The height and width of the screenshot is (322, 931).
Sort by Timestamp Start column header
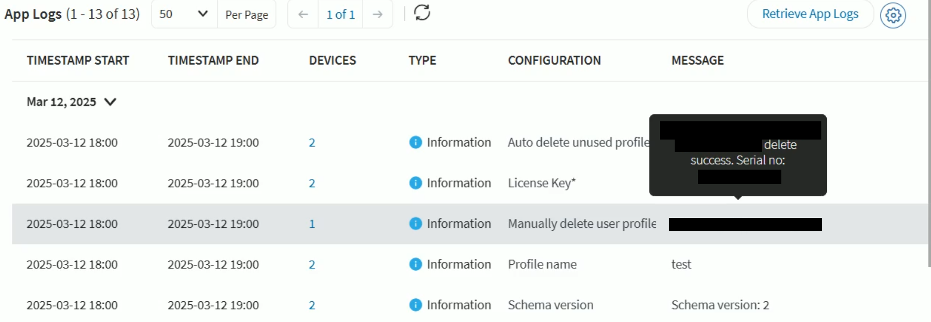pyautogui.click(x=78, y=61)
